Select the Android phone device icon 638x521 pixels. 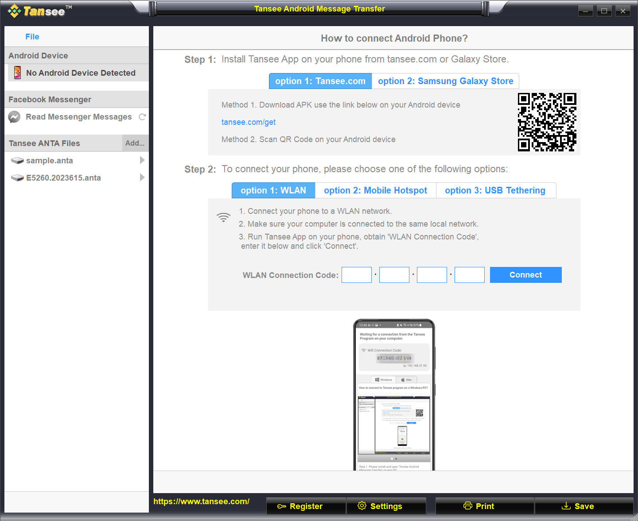tap(17, 73)
